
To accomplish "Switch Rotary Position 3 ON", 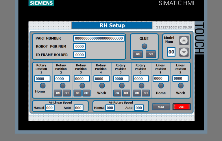I will (x=77, y=93).
